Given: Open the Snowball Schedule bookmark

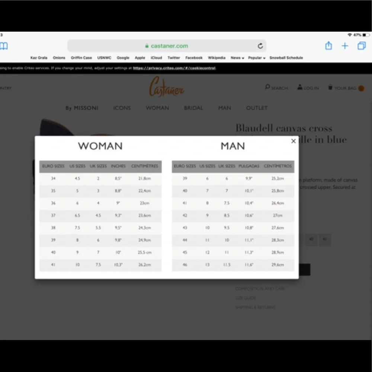Looking at the screenshot, I should [286, 58].
